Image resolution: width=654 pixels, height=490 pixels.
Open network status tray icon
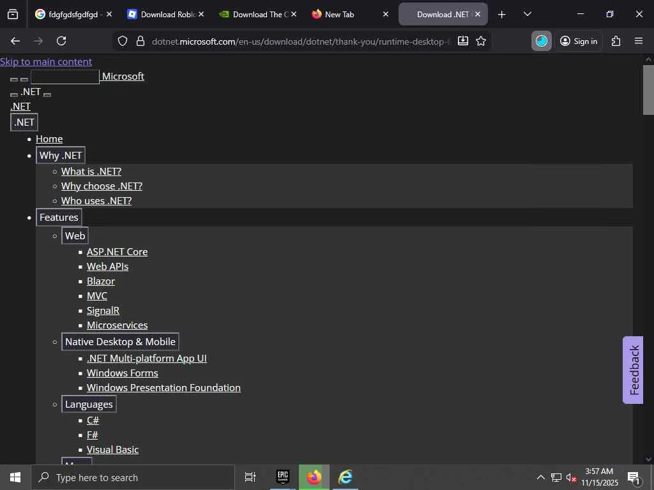pos(556,477)
